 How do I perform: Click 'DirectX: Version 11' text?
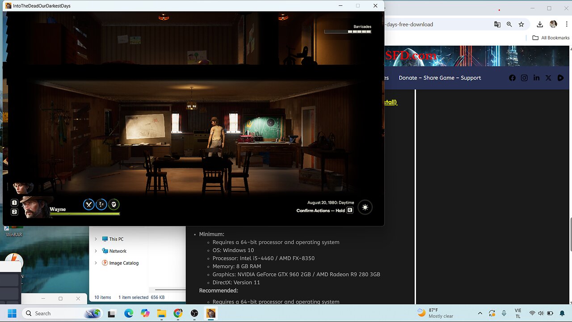pos(236,282)
